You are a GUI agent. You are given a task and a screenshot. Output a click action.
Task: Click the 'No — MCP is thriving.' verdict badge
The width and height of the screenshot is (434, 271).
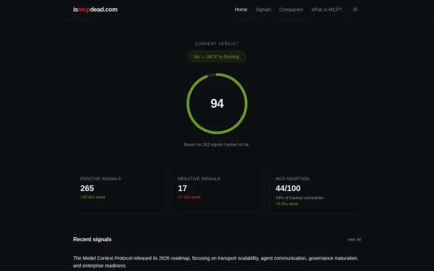coord(217,56)
